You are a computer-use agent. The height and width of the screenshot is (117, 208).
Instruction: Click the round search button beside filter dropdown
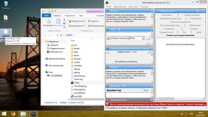coord(108,38)
